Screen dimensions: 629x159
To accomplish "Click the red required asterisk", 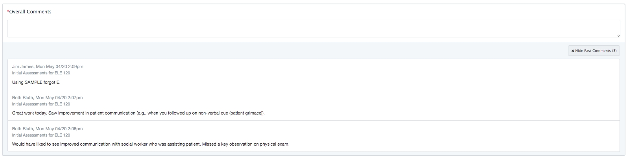I will (x=8, y=12).
